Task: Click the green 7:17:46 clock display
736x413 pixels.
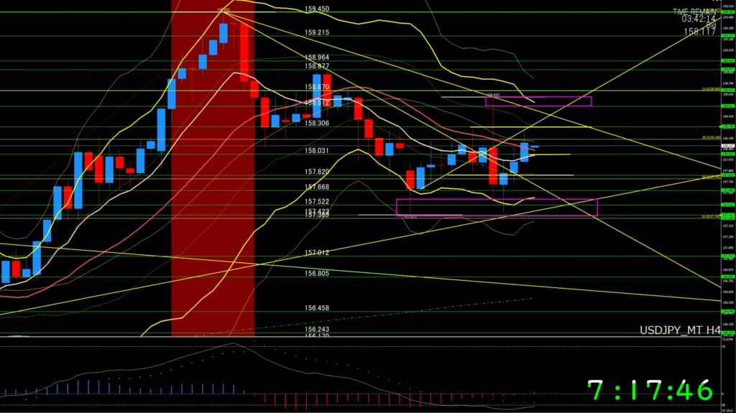Action: click(x=649, y=391)
